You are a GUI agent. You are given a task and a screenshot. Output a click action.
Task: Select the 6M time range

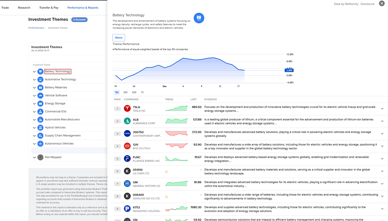coord(134,93)
